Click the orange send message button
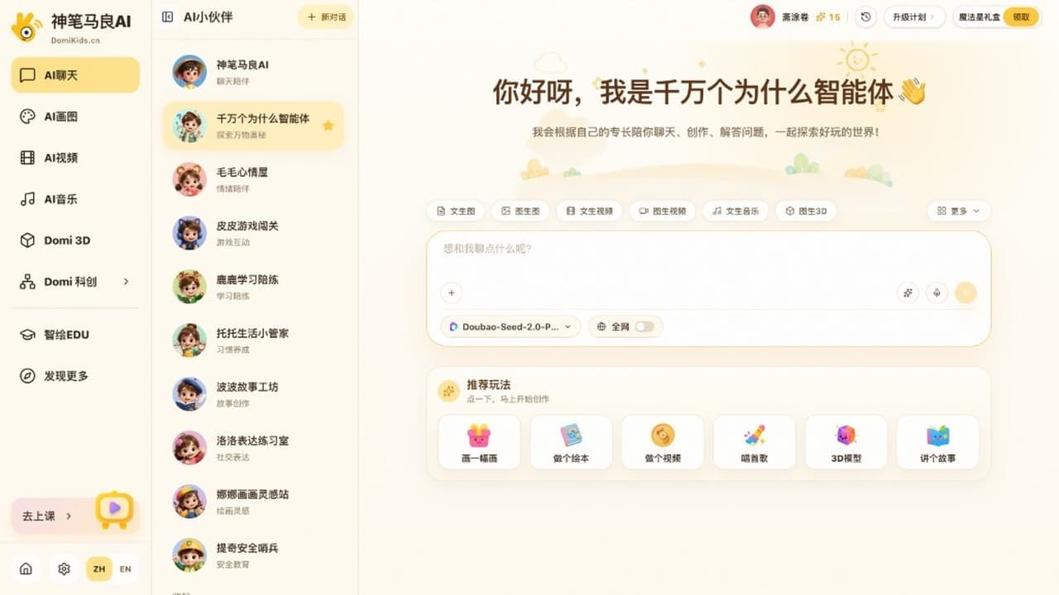Image resolution: width=1059 pixels, height=595 pixels. click(966, 293)
